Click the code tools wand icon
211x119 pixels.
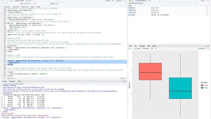[x=29, y=1]
